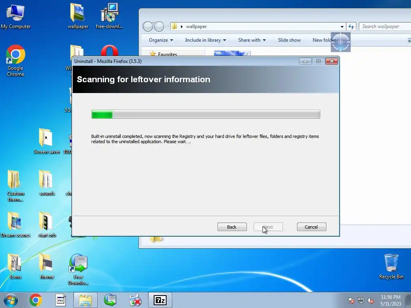Viewport: 411px width, 308px height.
Task: Open the wallpaper folder on desktop
Action: pyautogui.click(x=78, y=16)
